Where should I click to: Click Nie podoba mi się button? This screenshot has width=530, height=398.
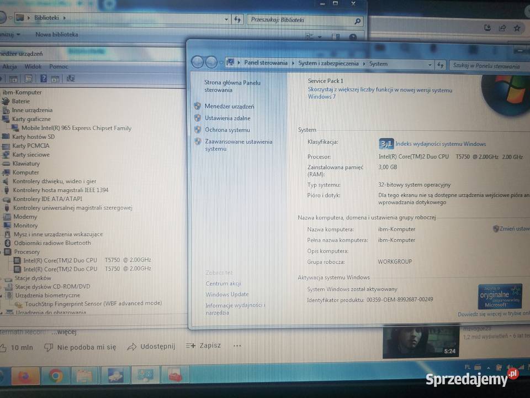[81, 347]
